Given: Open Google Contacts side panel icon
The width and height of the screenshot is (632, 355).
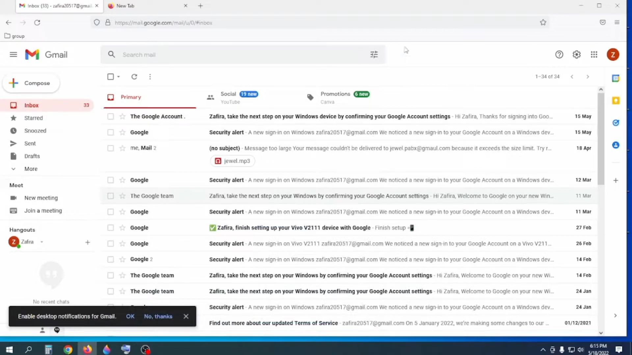Looking at the screenshot, I should 616,145.
